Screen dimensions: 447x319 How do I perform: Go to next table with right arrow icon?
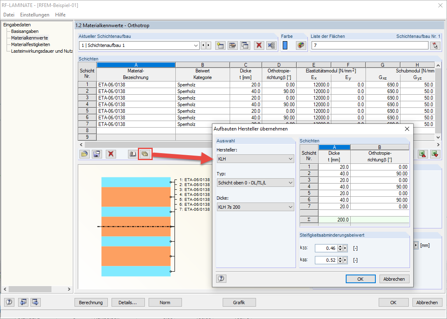35,302
